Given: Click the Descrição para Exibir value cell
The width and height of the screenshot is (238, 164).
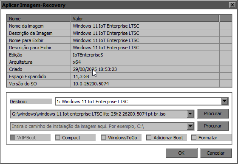Looking at the screenshot, I should (x=145, y=48).
